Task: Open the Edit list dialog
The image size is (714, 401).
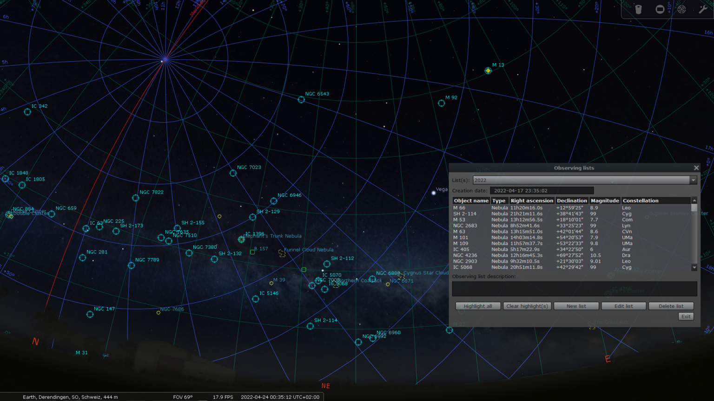Action: 623,306
